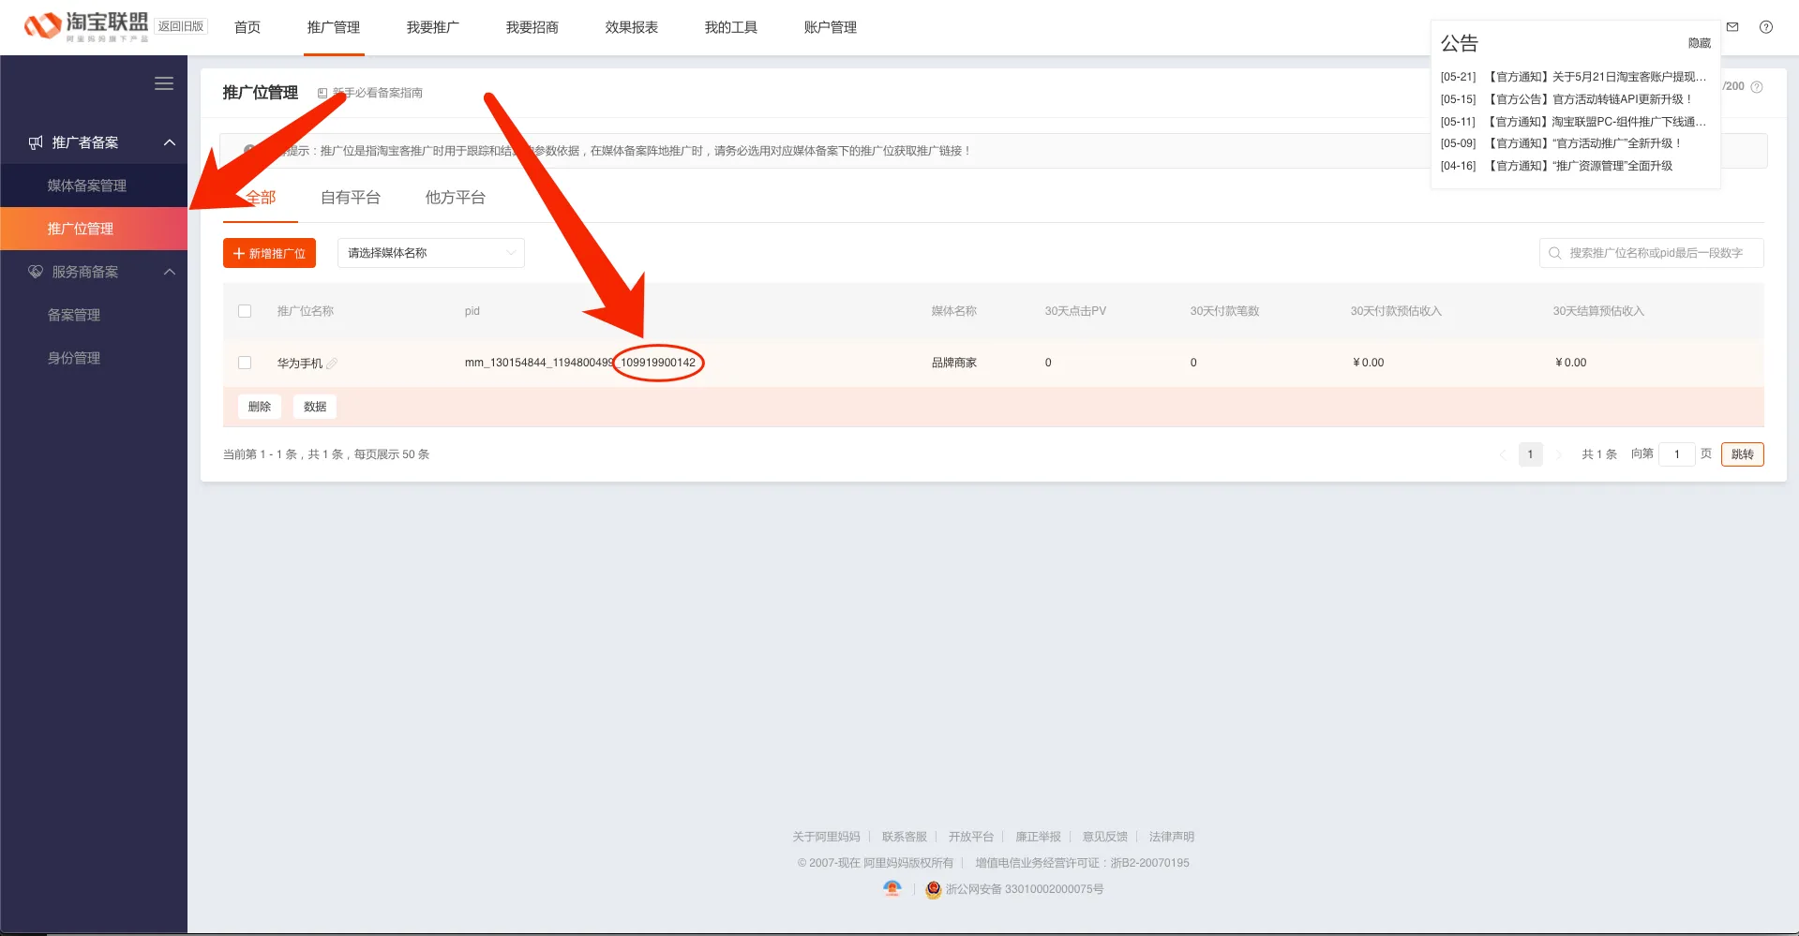Viewport: 1799px width, 936px height.
Task: Check the 华为手机 row checkbox
Action: pyautogui.click(x=245, y=363)
